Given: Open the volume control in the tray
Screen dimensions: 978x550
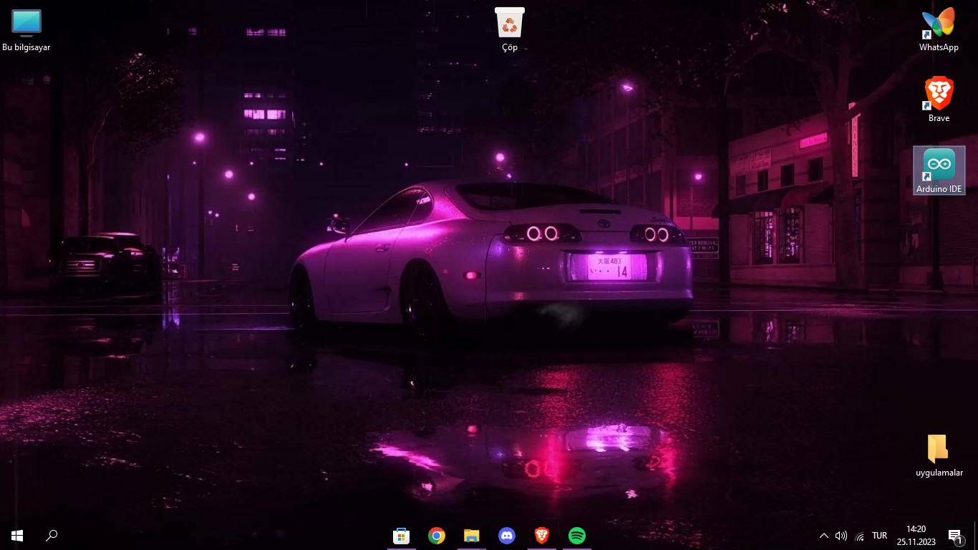Looking at the screenshot, I should [x=841, y=535].
